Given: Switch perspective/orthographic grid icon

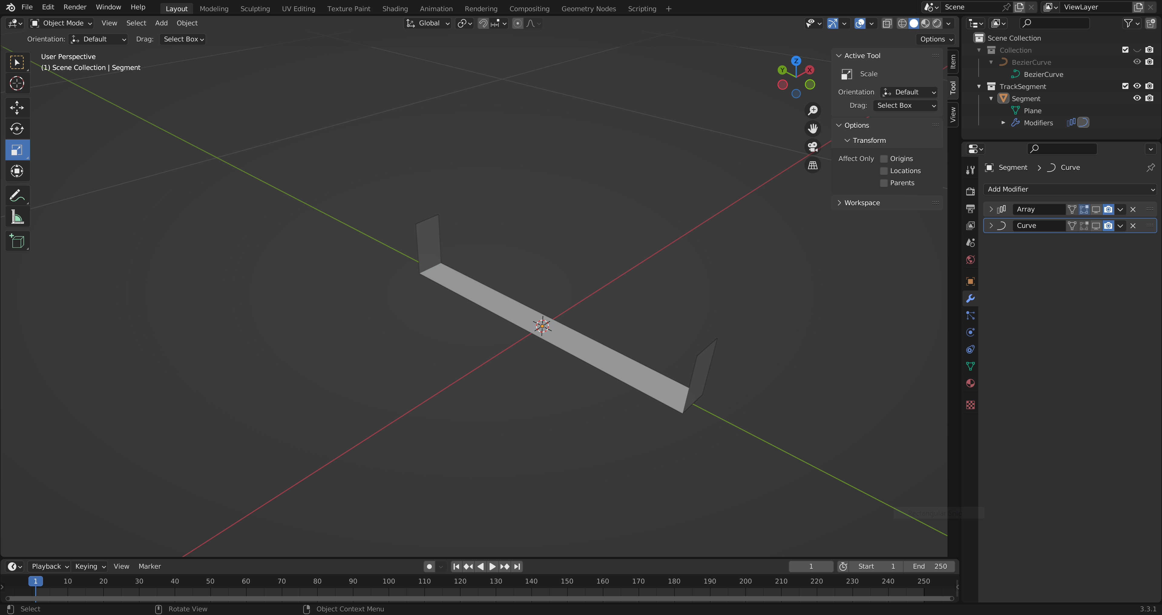Looking at the screenshot, I should tap(813, 165).
